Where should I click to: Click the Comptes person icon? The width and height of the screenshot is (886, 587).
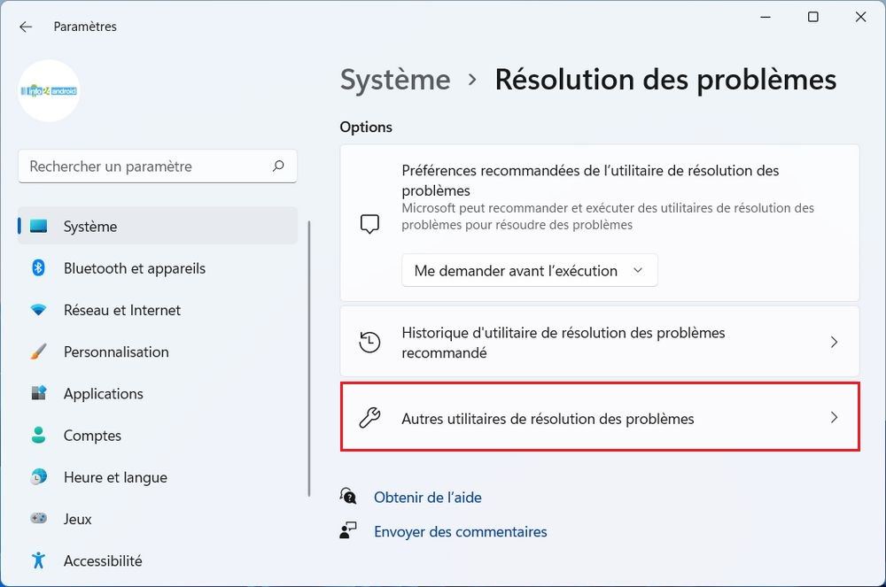(38, 435)
